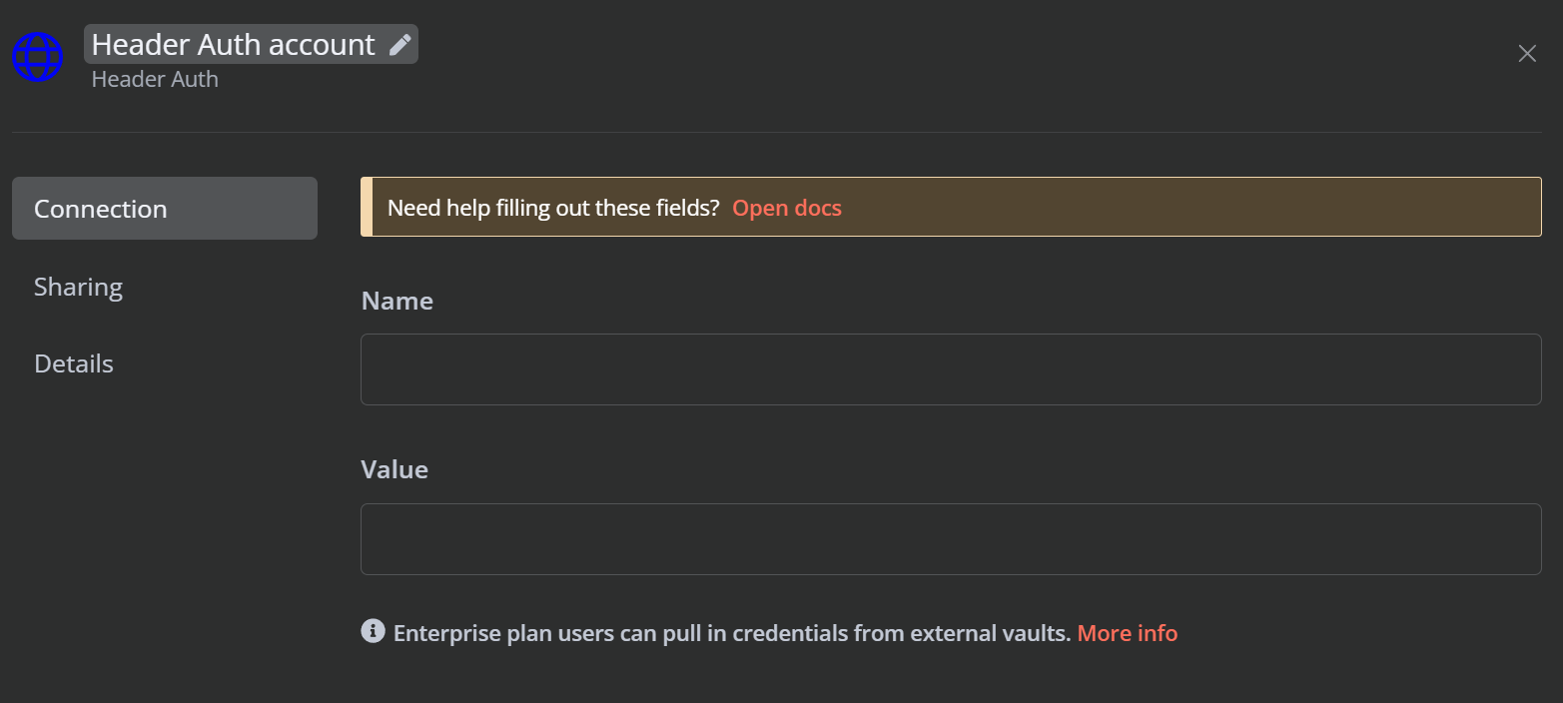This screenshot has height=703, width=1563.
Task: Click the Enterprise plan external vaults notice text
Action: coord(732,633)
